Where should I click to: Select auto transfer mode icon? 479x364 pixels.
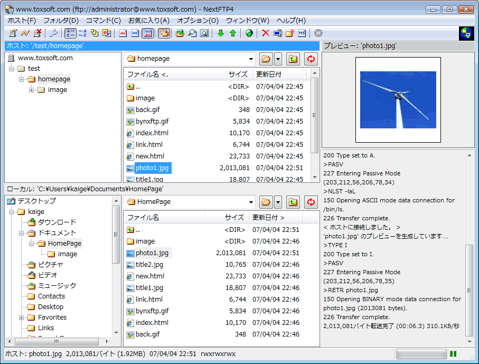pos(147,33)
